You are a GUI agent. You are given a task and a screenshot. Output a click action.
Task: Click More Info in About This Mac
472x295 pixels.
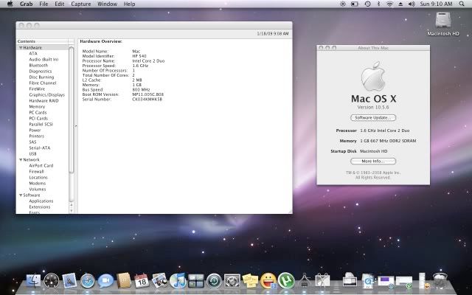373,162
